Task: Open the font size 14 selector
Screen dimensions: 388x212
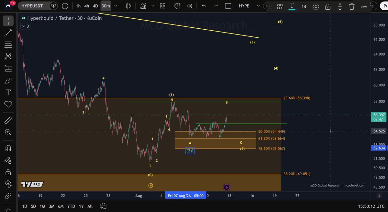Action: click(x=304, y=7)
